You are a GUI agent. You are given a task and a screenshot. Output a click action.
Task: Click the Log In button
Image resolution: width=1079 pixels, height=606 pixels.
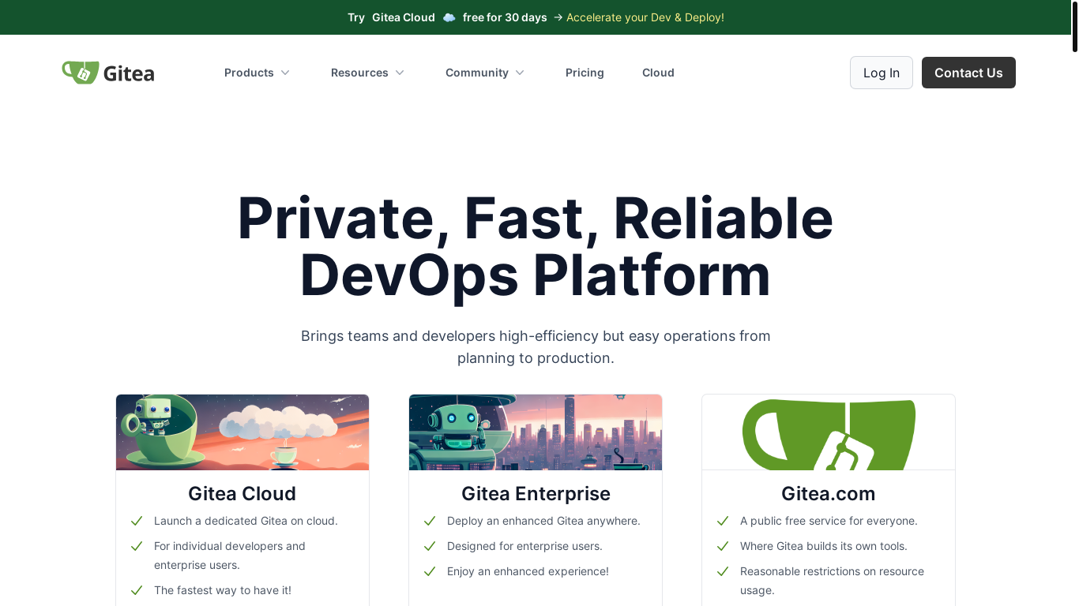click(x=882, y=73)
